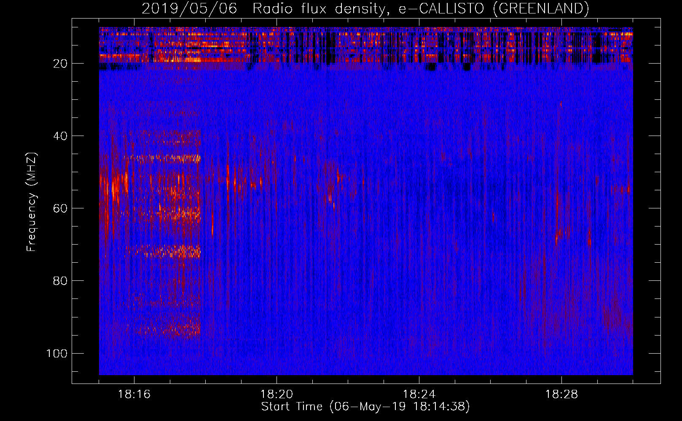Click the 20 frequency tick label
682x421 pixels.
pos(61,64)
